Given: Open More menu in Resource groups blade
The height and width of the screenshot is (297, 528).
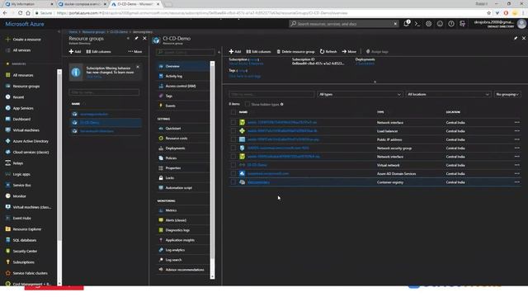Looking at the screenshot, I should [x=135, y=51].
